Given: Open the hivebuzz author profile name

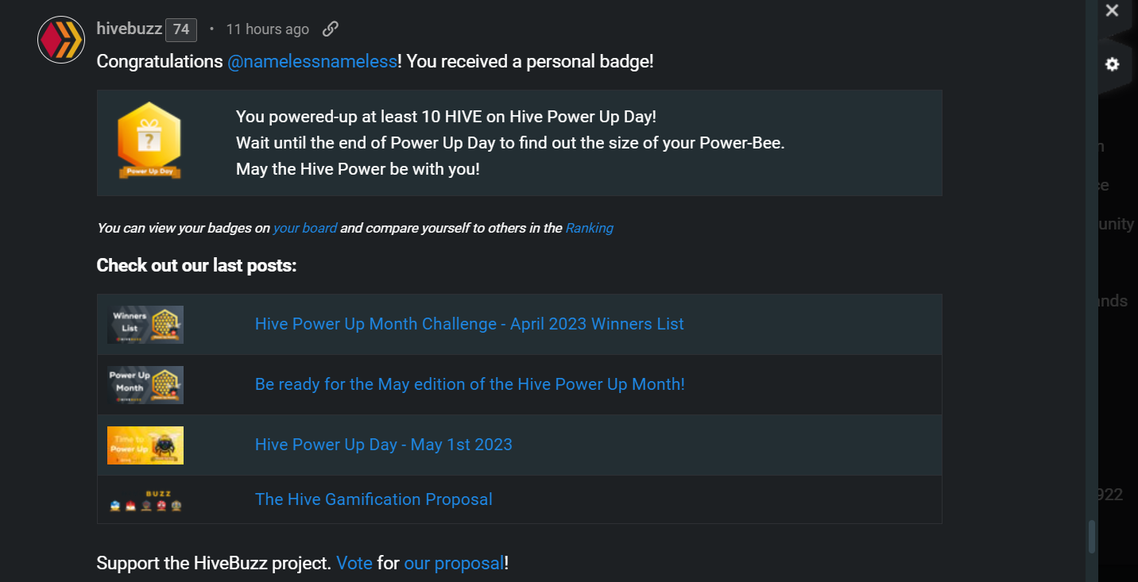Looking at the screenshot, I should point(129,29).
